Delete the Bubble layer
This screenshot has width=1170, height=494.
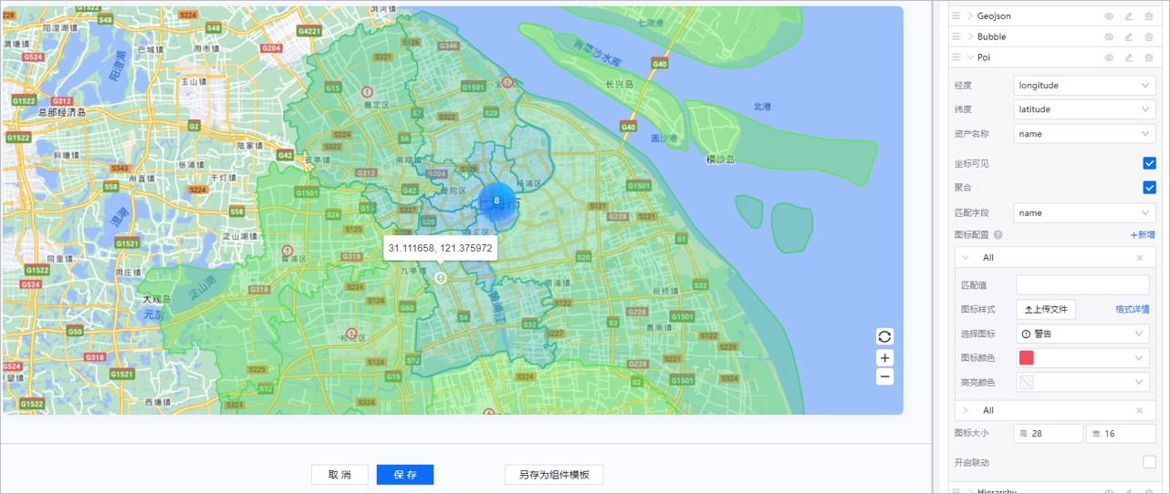(1148, 37)
